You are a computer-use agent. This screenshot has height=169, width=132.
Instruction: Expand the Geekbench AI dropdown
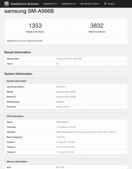pyautogui.click(x=69, y=4)
